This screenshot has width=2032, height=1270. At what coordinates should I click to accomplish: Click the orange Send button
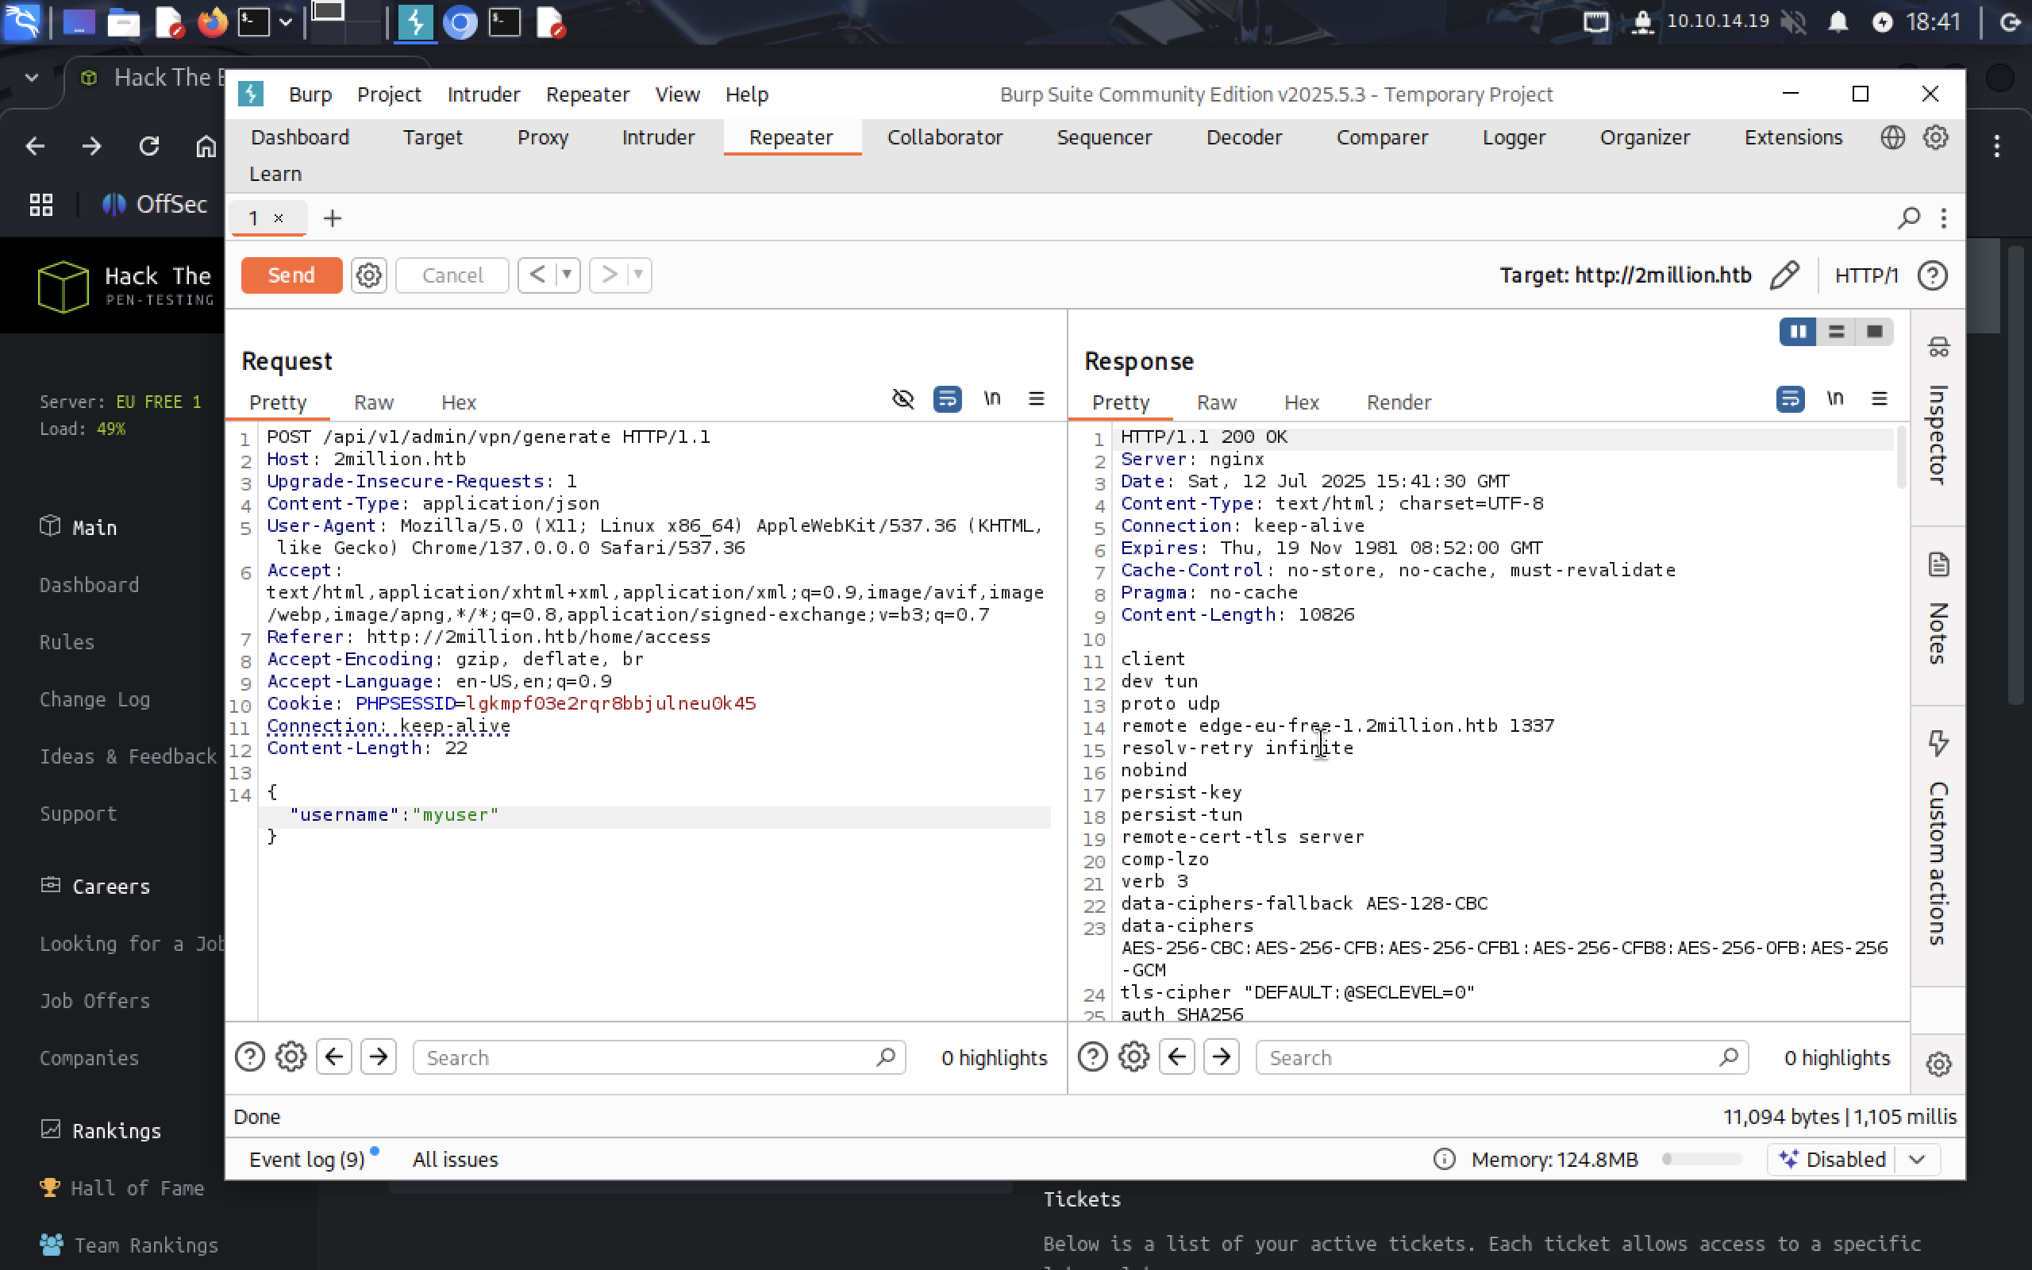point(291,275)
